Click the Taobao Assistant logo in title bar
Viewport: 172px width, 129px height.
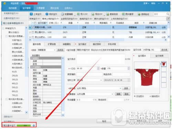coord(5,3)
